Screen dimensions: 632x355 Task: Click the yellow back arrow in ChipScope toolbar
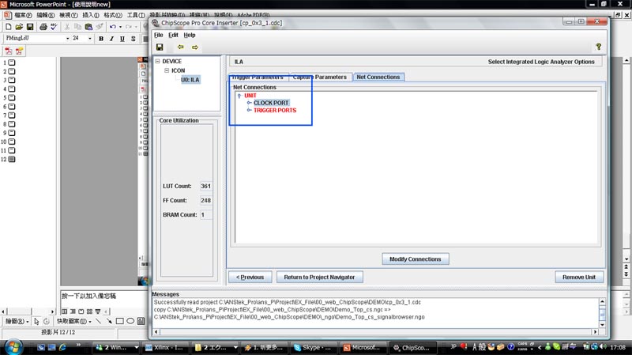pos(181,47)
